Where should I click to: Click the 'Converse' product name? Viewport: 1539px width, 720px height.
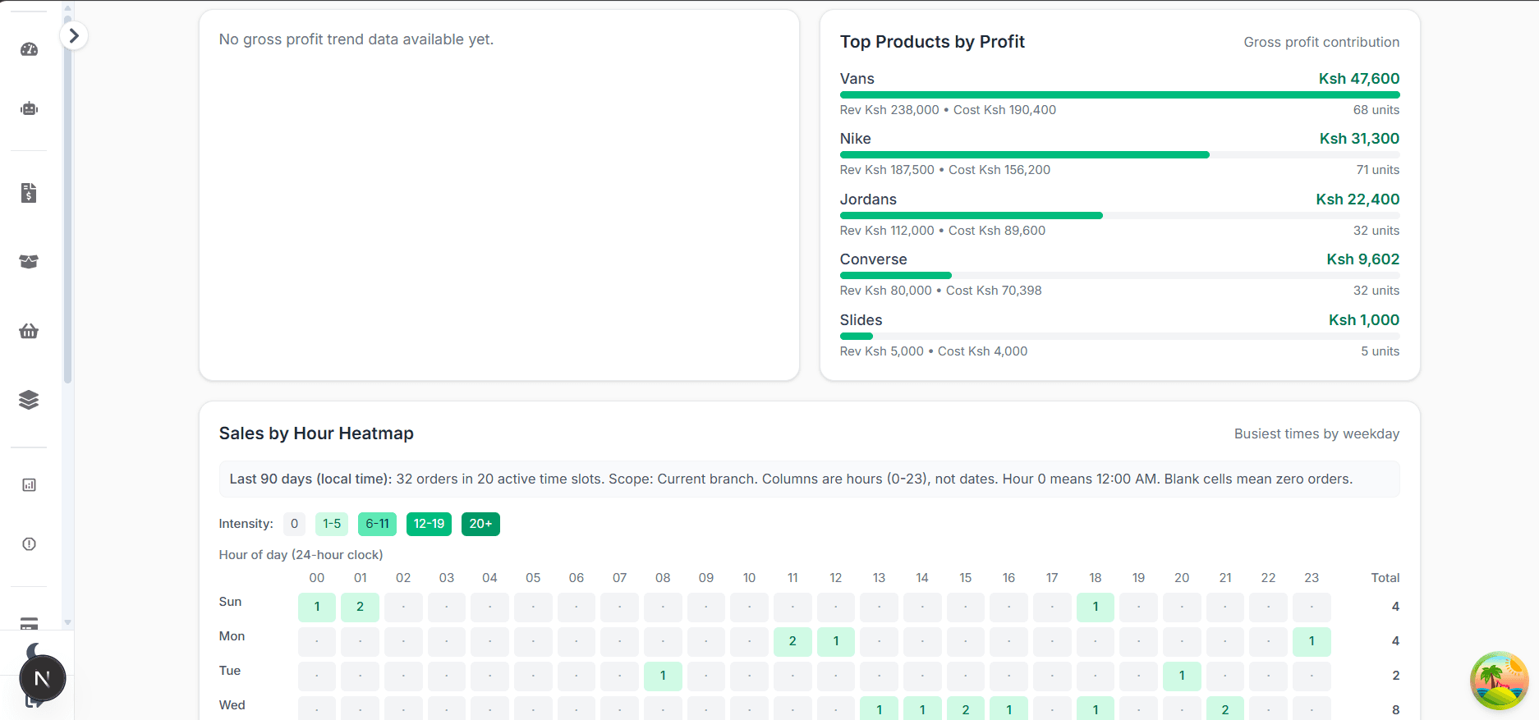point(874,259)
